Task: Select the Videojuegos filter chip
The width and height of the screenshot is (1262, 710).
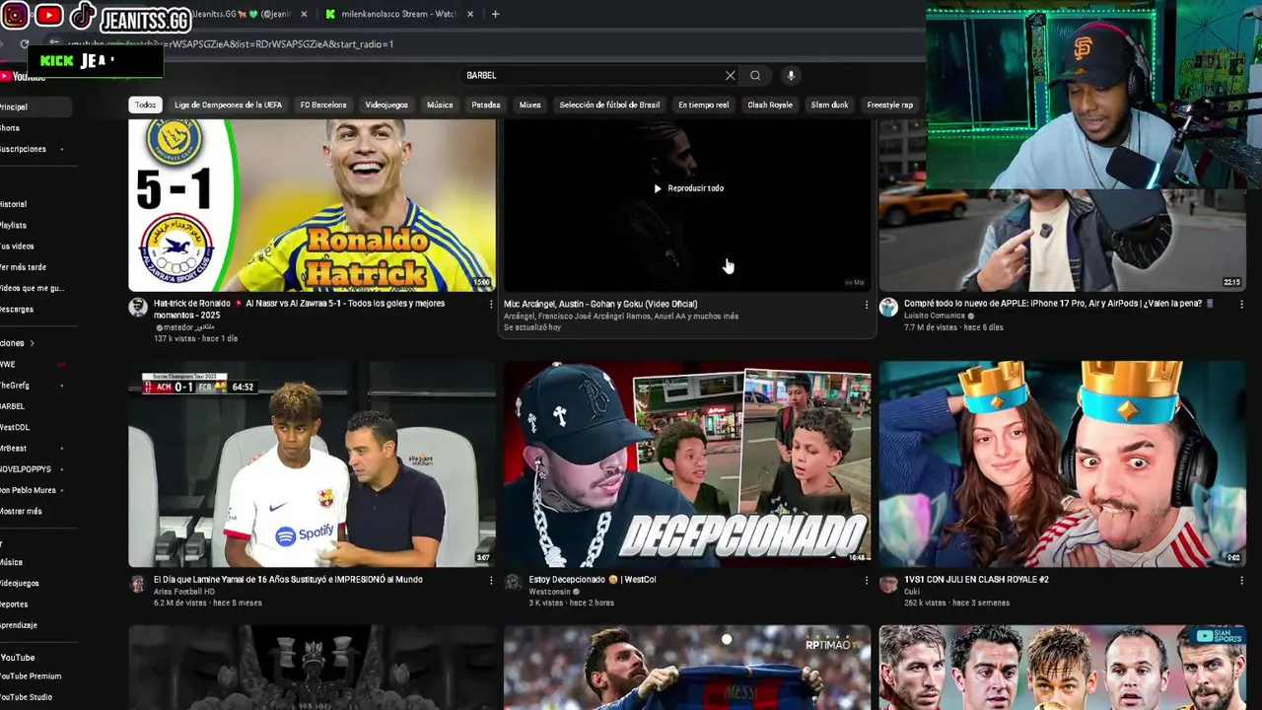Action: [386, 105]
